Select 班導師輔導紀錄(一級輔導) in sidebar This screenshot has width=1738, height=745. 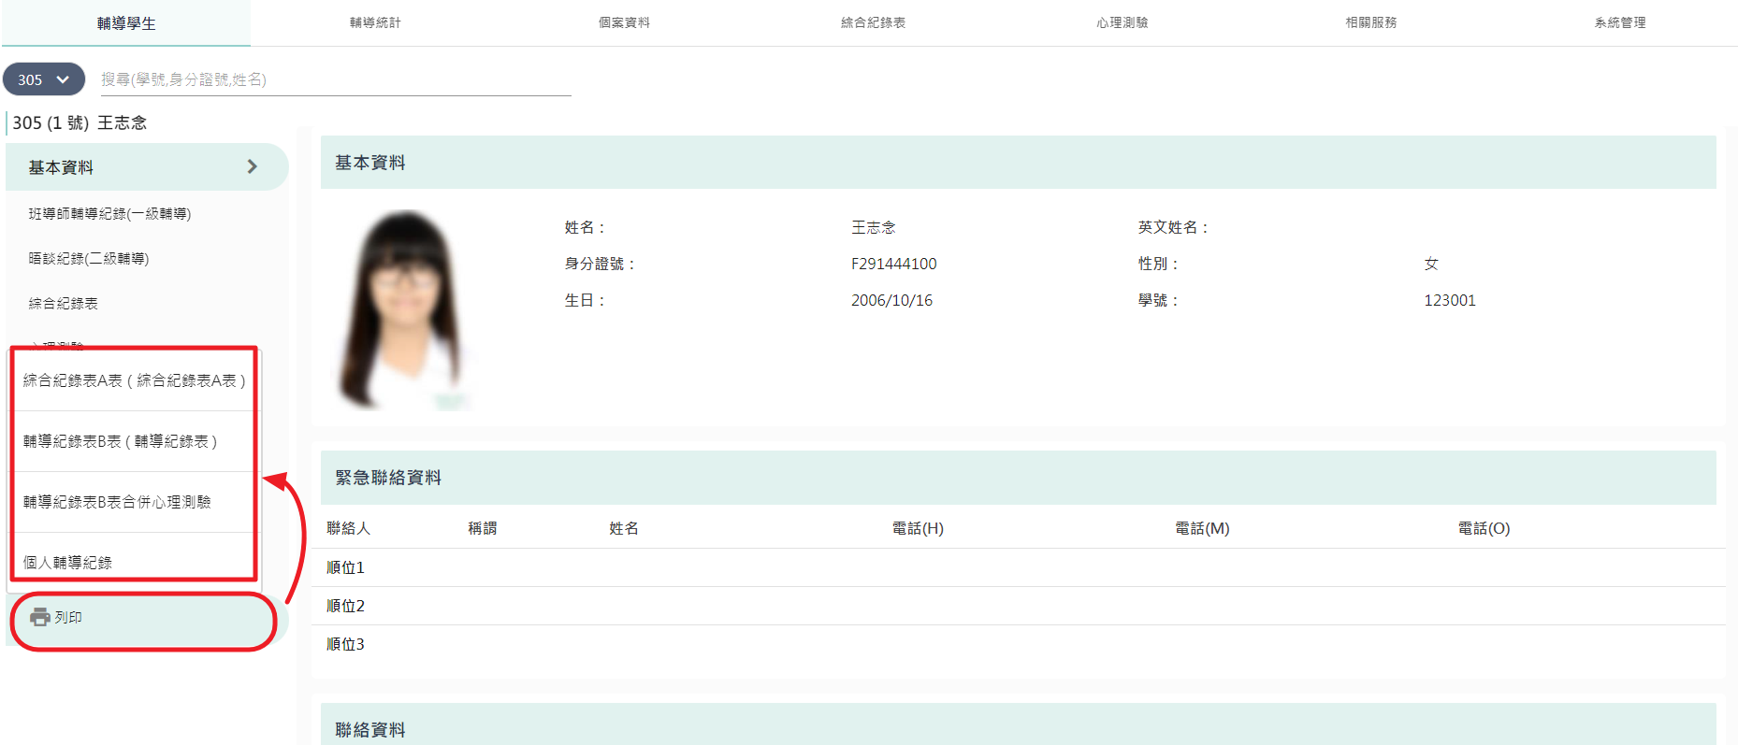coord(109,214)
